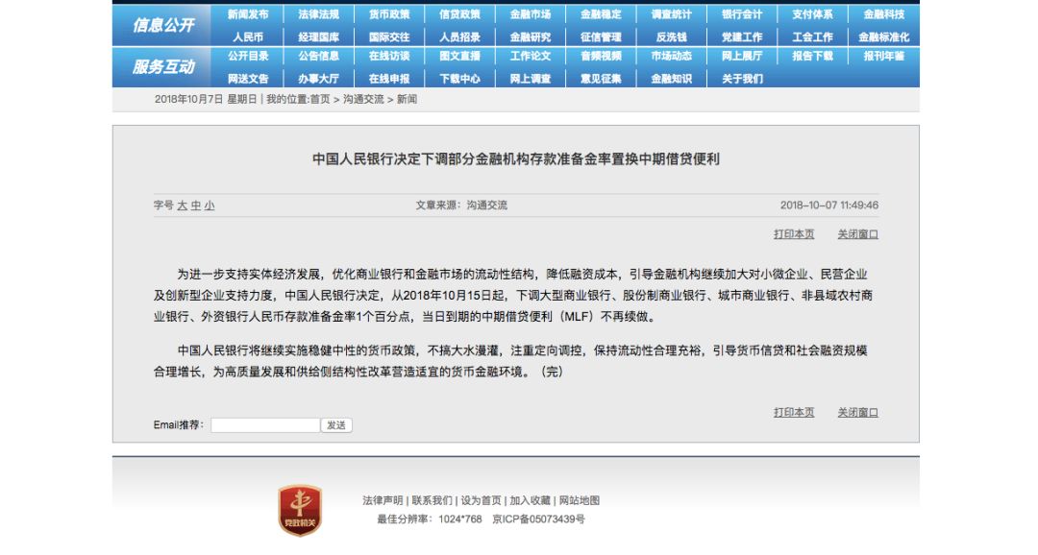This screenshot has height=555, width=1038.
Task: Select 信贷政策 in navigation
Action: (459, 14)
